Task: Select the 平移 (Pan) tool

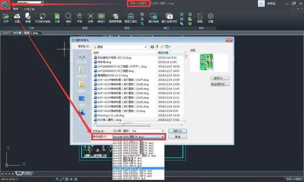Action: click(79, 18)
